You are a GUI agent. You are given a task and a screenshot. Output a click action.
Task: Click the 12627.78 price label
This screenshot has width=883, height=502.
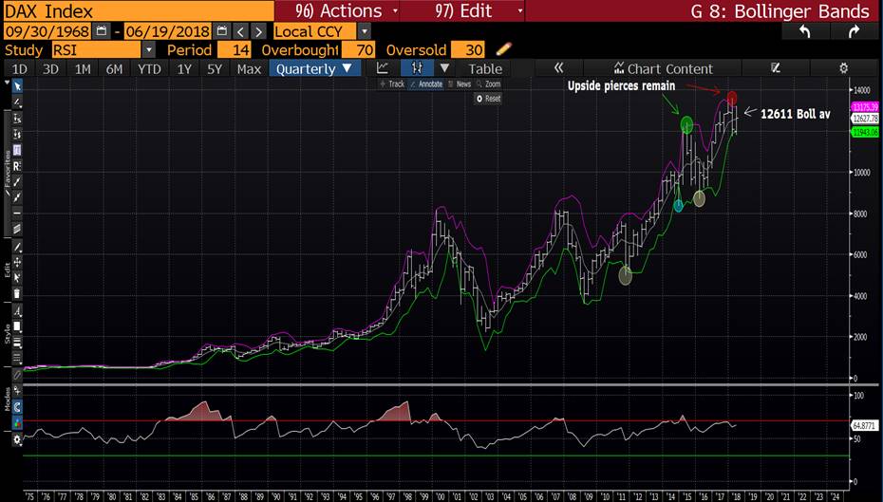coord(865,119)
